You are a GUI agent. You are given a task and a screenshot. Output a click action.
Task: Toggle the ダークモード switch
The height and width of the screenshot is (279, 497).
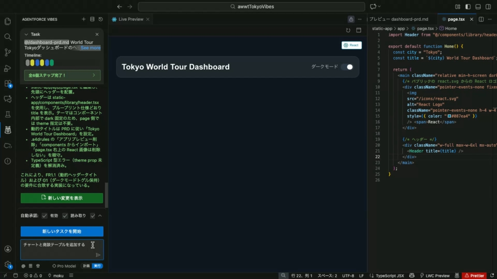point(347,67)
